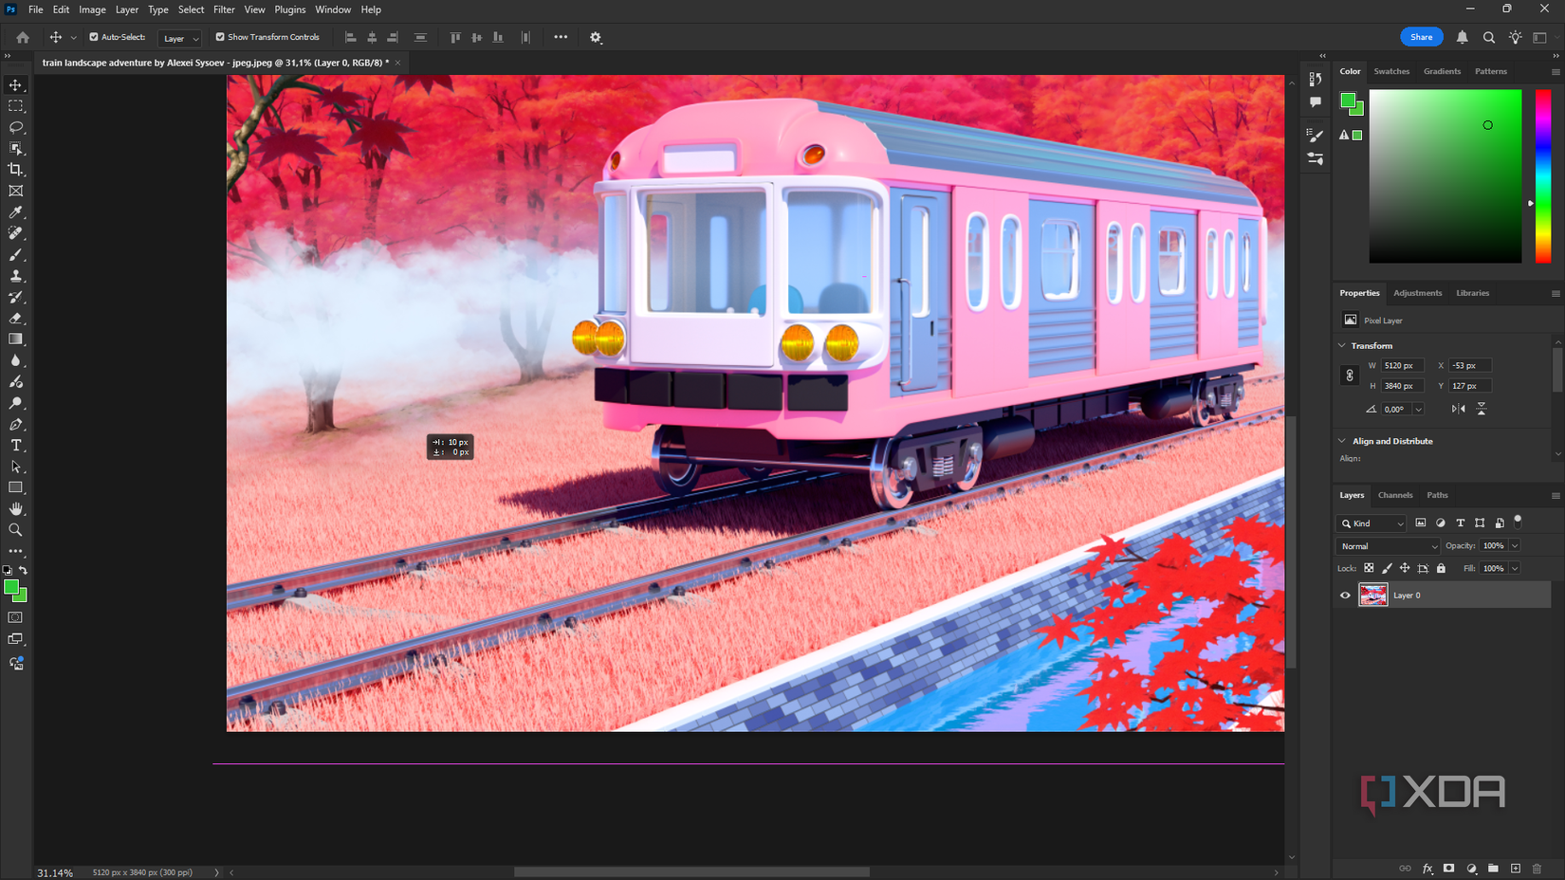Toggle lock transparent pixels
This screenshot has height=880, width=1565.
pyautogui.click(x=1369, y=568)
